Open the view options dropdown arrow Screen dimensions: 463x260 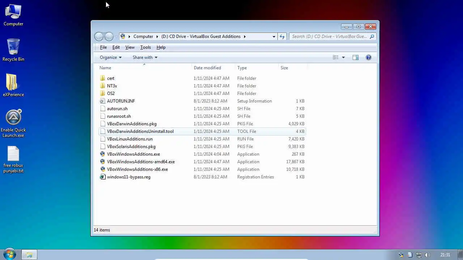[343, 57]
